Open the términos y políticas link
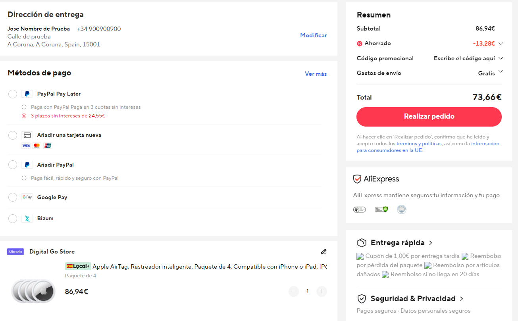The width and height of the screenshot is (518, 321). tap(419, 144)
